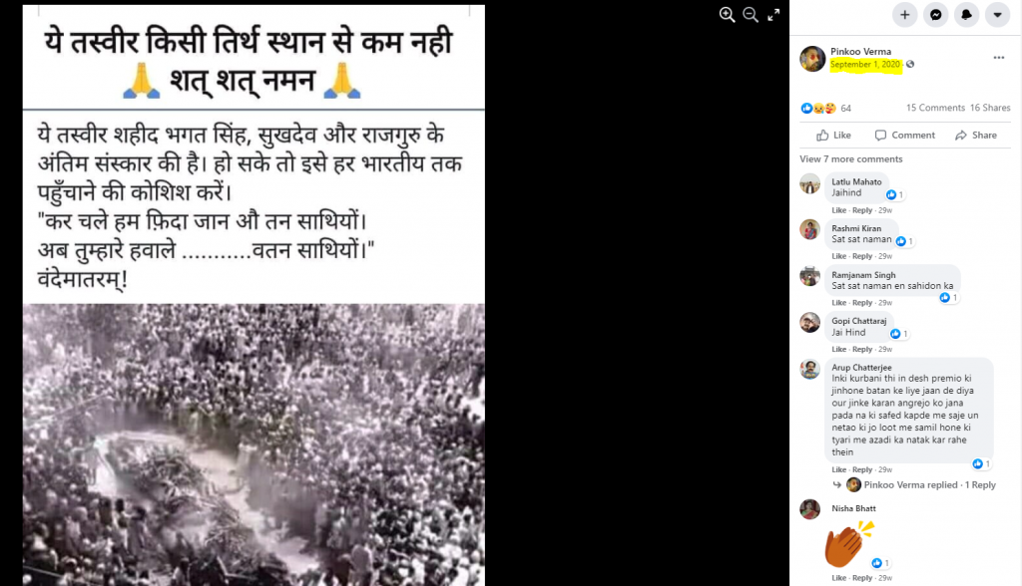Expand the account dropdown arrow
Screen dimensions: 1022x586
pyautogui.click(x=997, y=15)
